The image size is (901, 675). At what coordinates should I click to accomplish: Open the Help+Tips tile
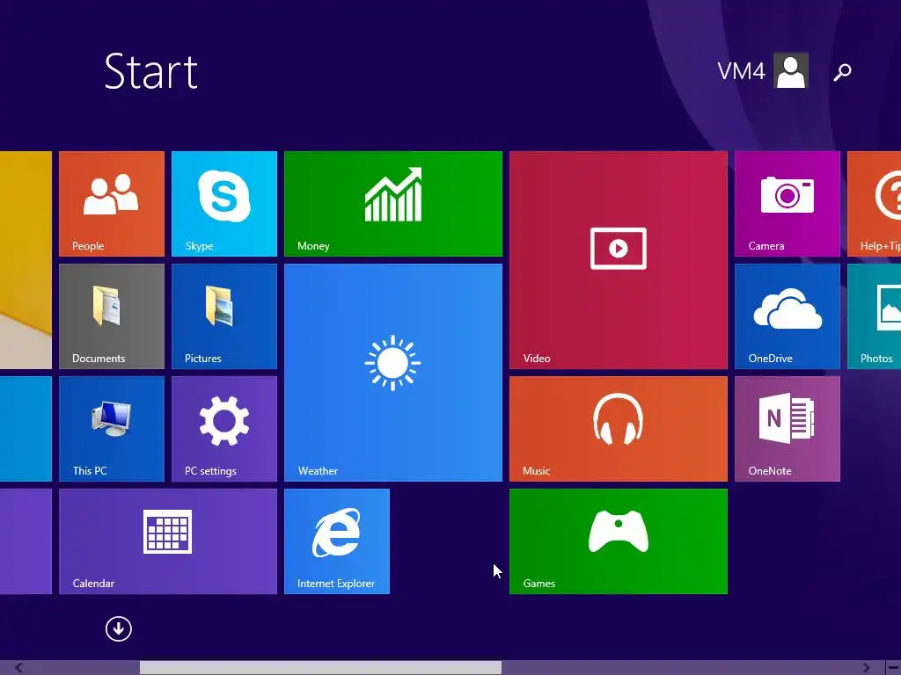click(874, 204)
